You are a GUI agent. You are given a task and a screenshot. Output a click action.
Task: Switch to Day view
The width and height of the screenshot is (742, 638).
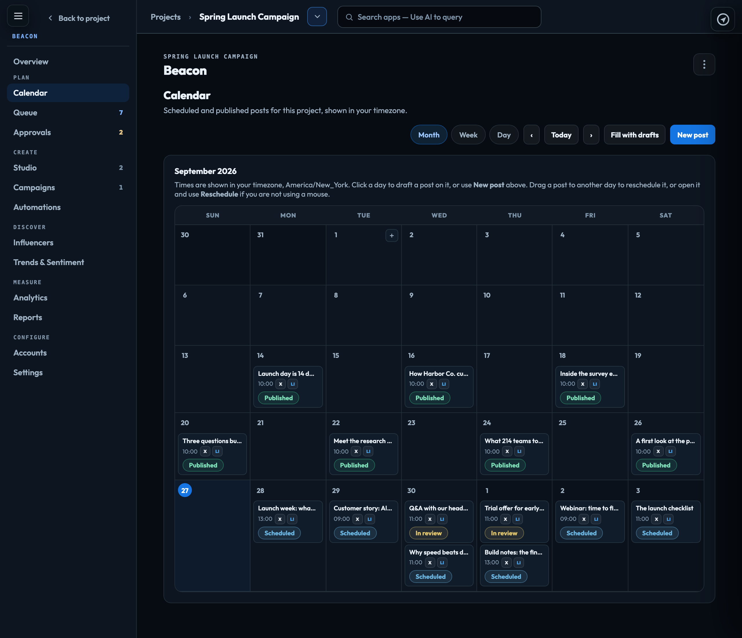pyautogui.click(x=503, y=135)
